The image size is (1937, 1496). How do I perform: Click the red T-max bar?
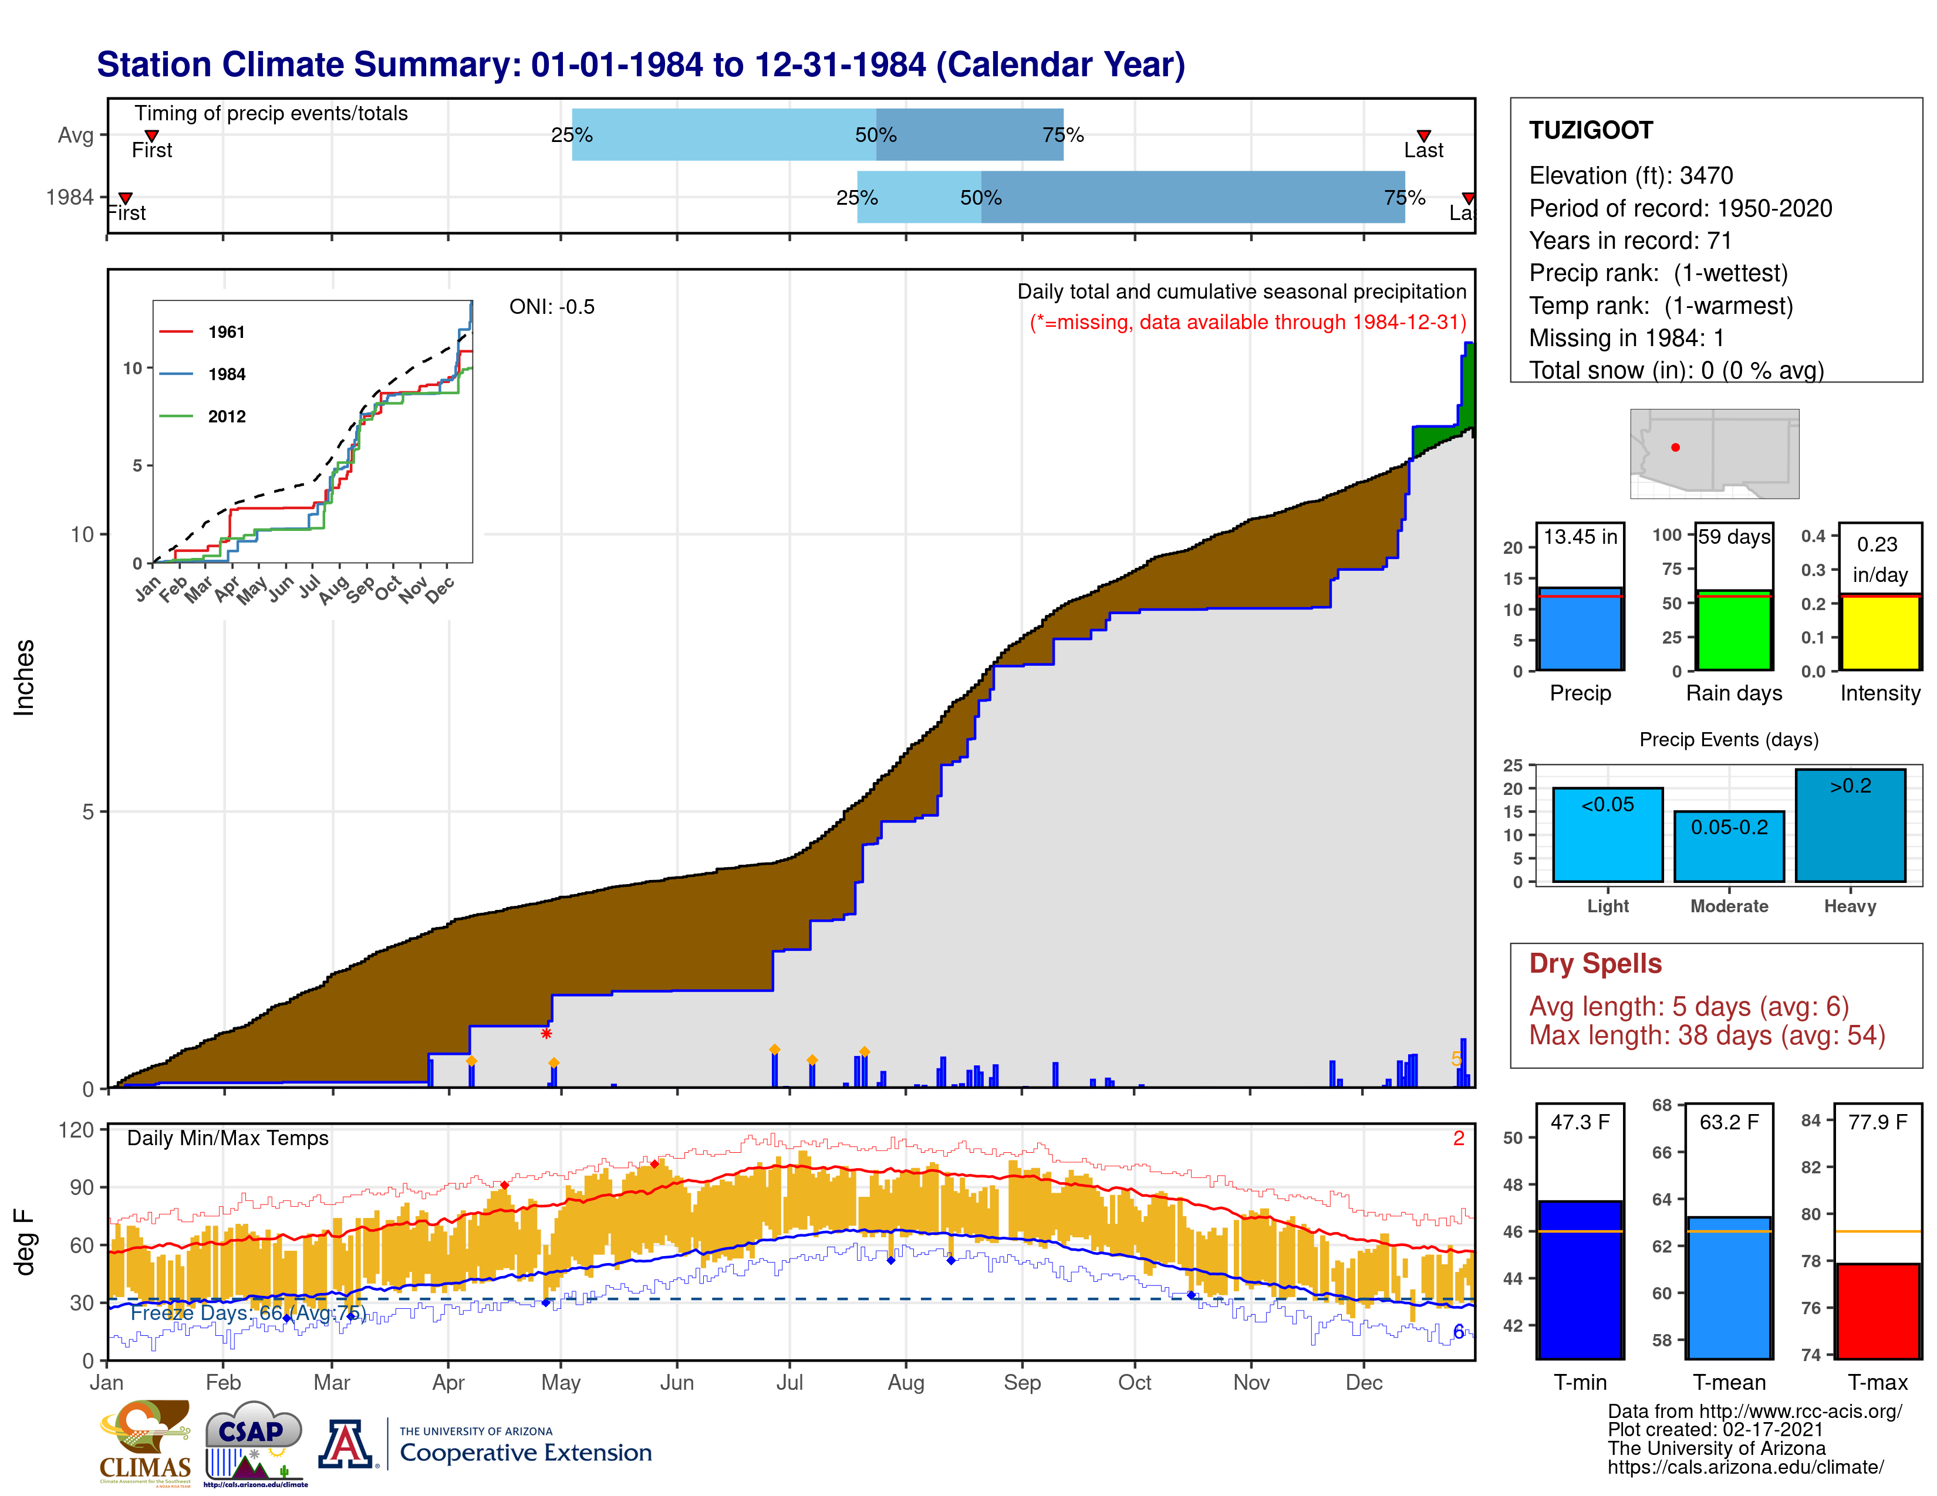1878,1311
